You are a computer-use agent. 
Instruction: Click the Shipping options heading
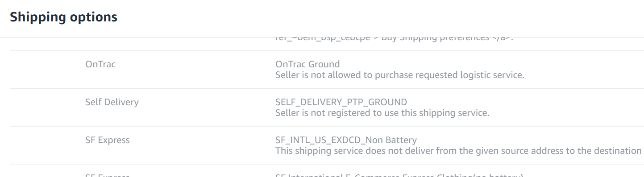pos(63,17)
